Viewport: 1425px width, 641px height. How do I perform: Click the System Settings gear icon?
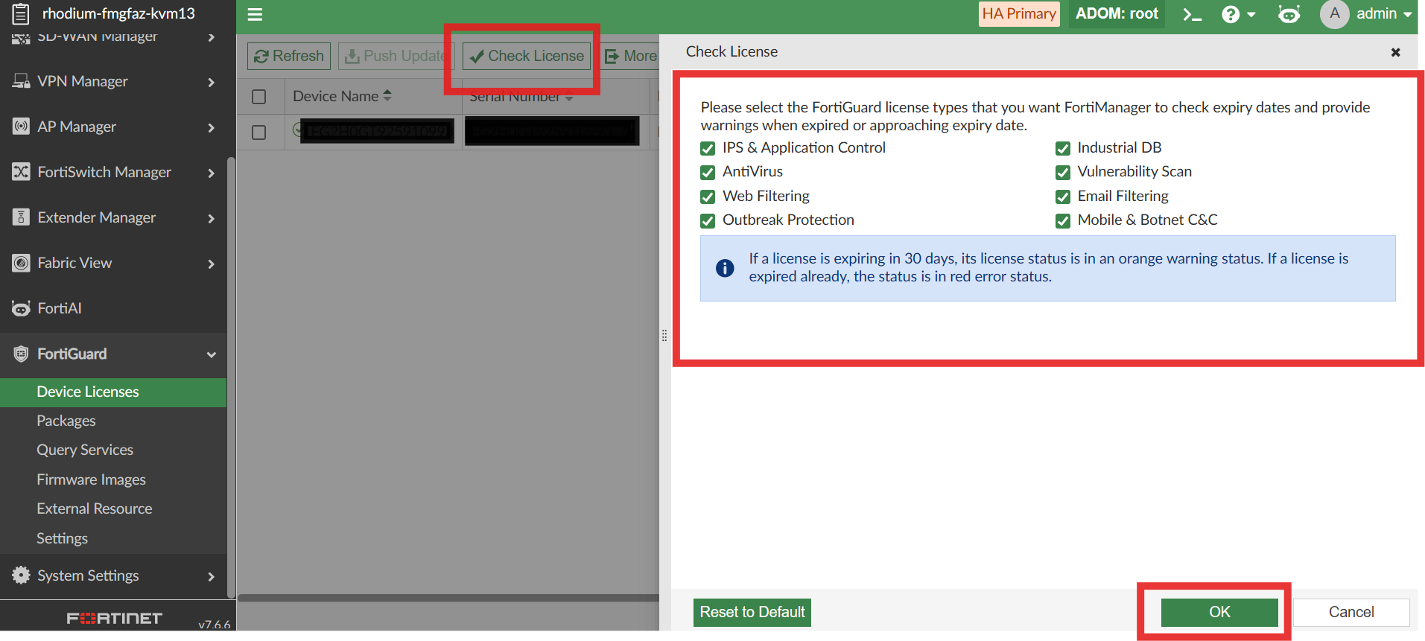tap(21, 575)
